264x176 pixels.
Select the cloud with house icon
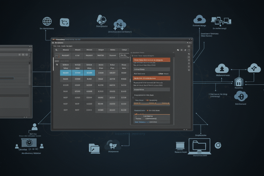pyautogui.click(x=238, y=81)
